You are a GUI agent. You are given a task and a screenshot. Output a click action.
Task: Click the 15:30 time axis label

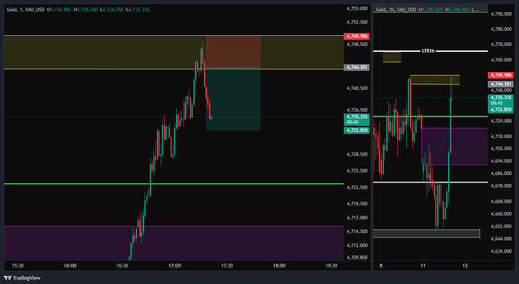coord(17,265)
